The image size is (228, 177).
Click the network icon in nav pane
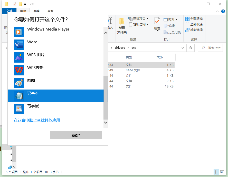[10, 167]
